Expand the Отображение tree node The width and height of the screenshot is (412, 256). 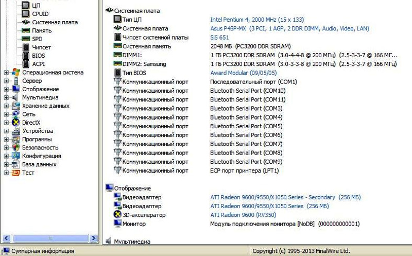coord(6,89)
